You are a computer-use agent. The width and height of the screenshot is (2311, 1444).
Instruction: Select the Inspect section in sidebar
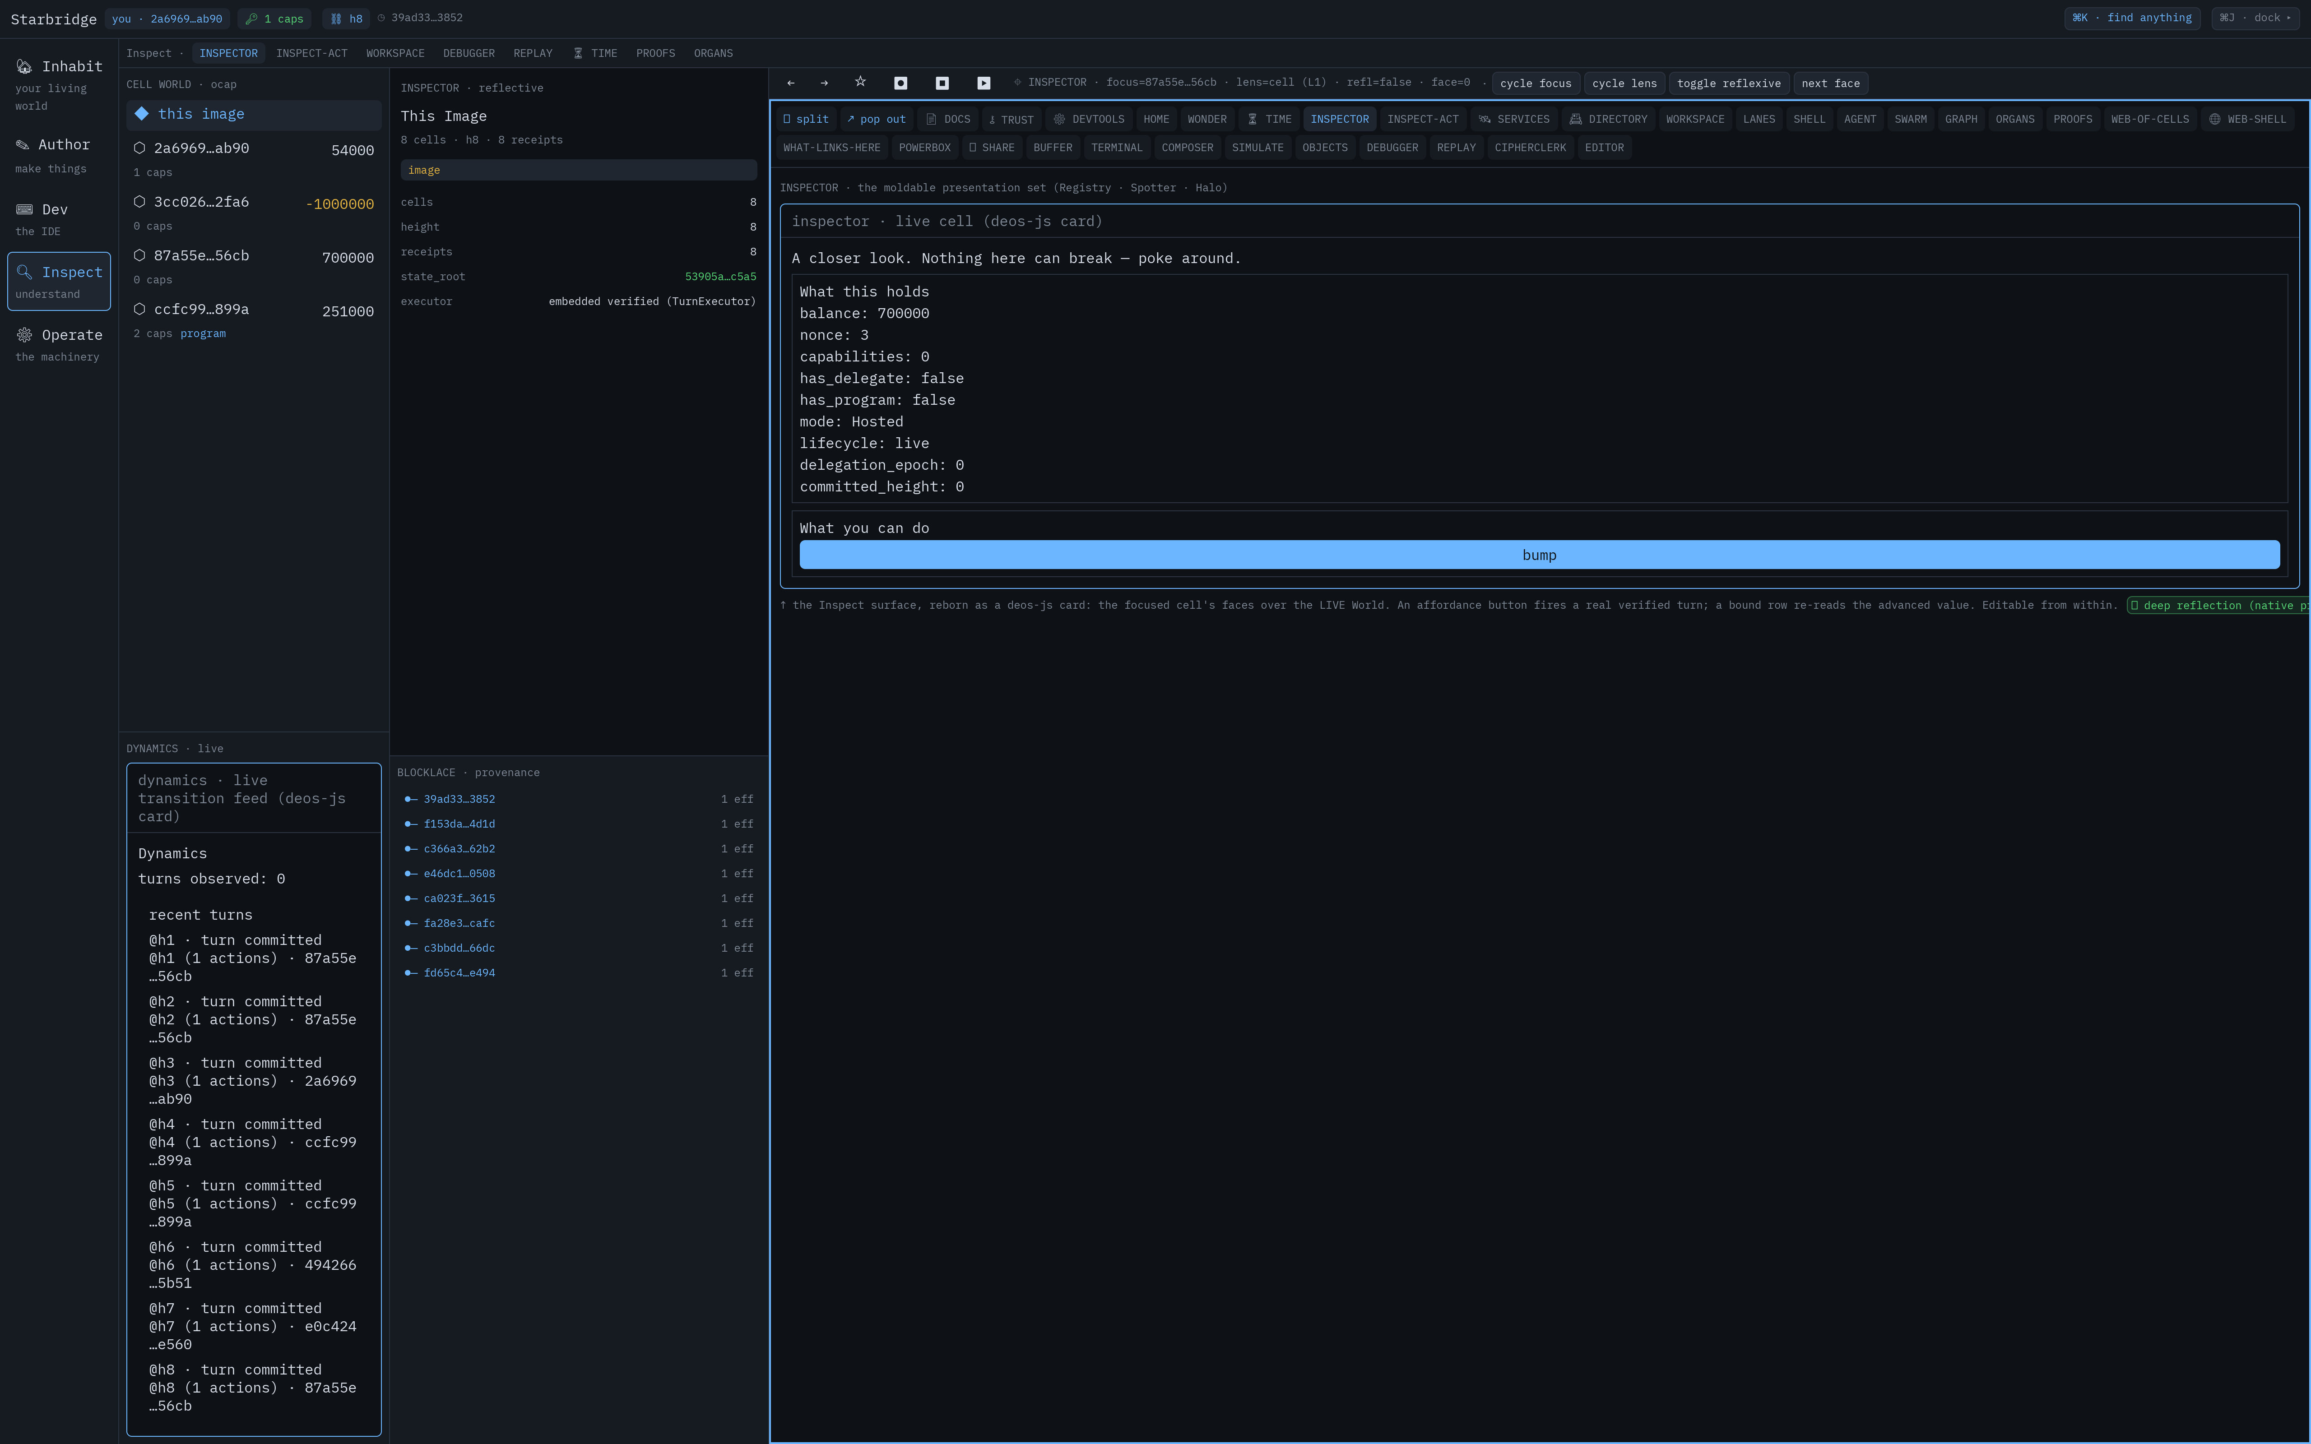59,282
